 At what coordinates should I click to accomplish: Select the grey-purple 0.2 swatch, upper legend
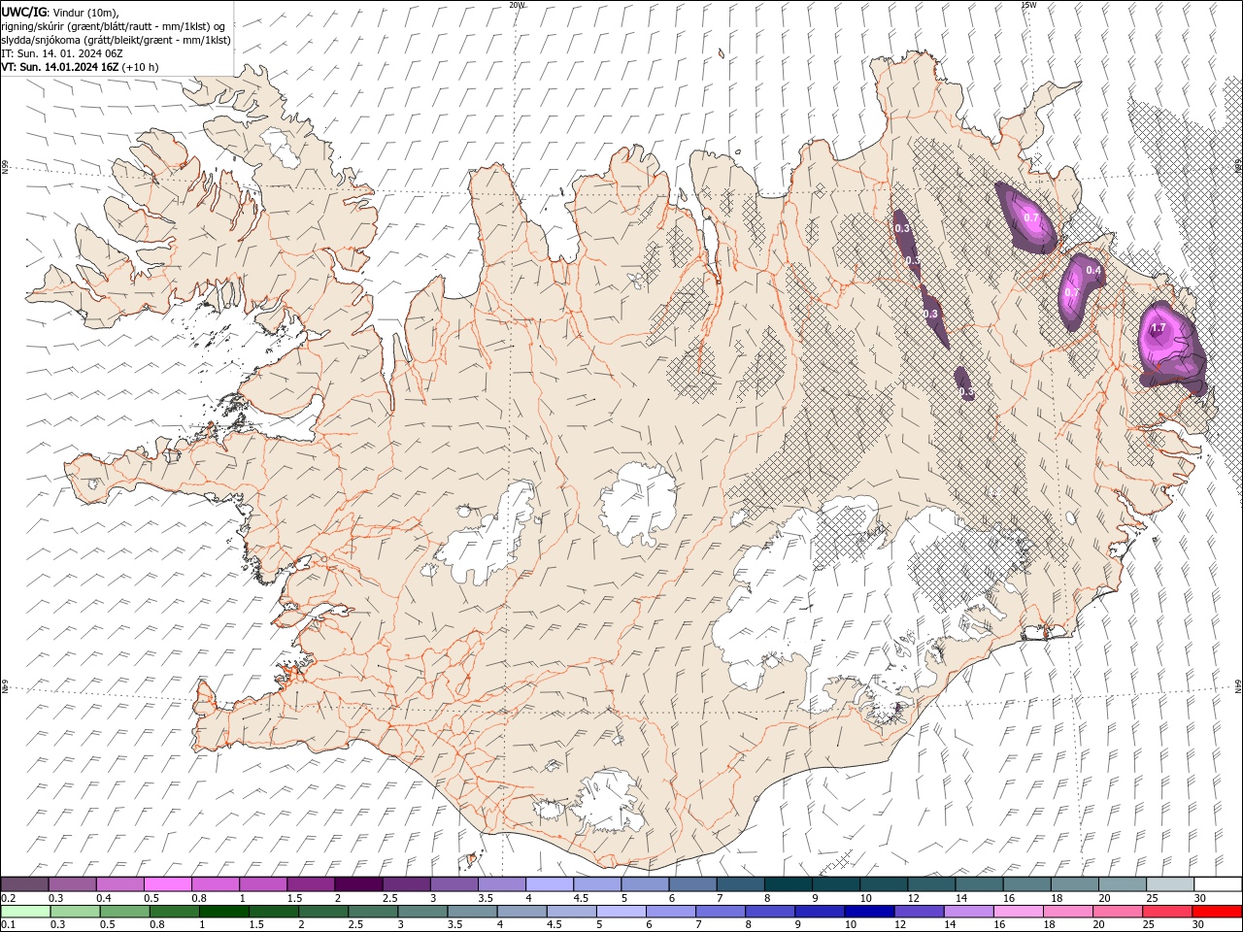coord(24,884)
